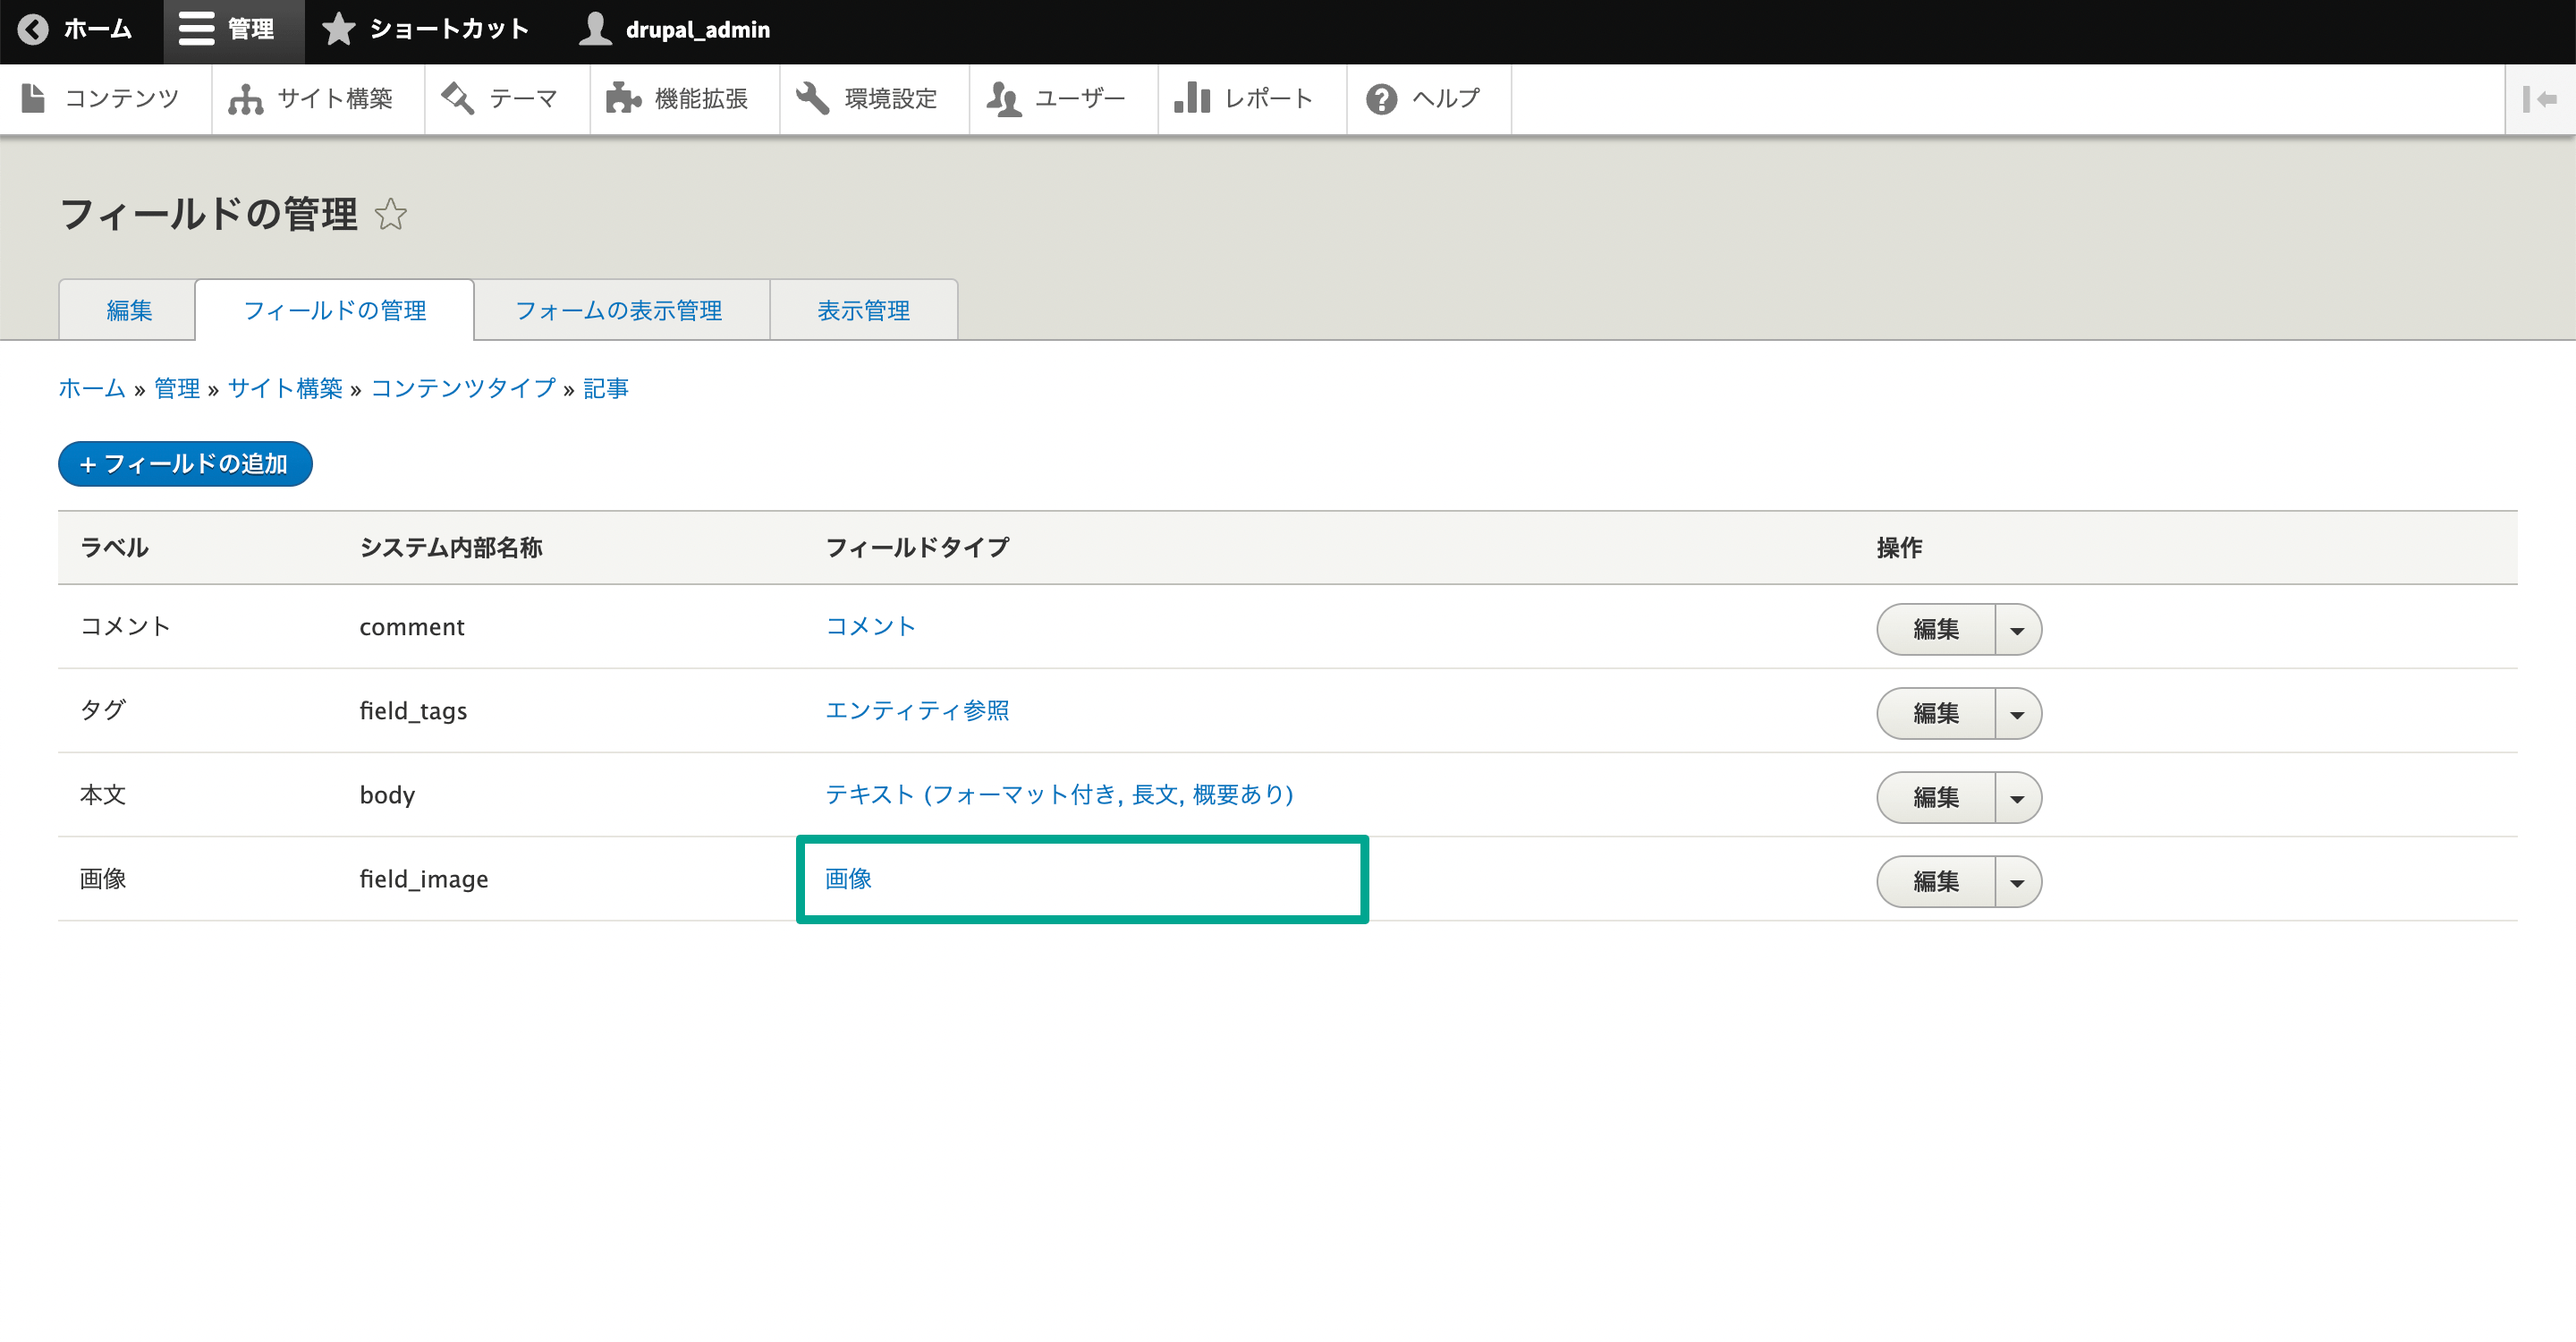The width and height of the screenshot is (2576, 1342).
Task: Expand operations dropdown for field_image row
Action: (2018, 882)
